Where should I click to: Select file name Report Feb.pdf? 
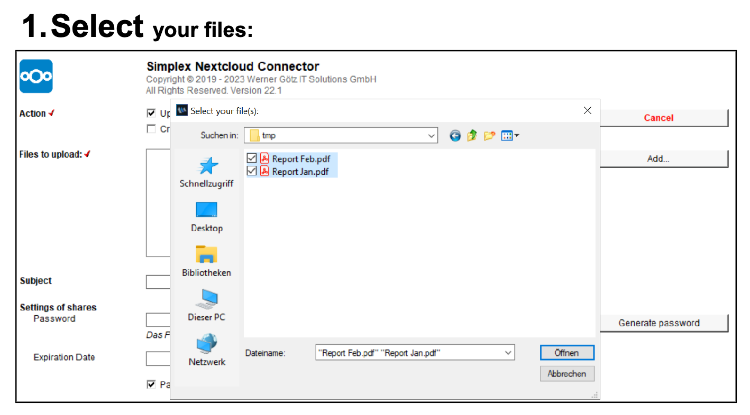(301, 158)
